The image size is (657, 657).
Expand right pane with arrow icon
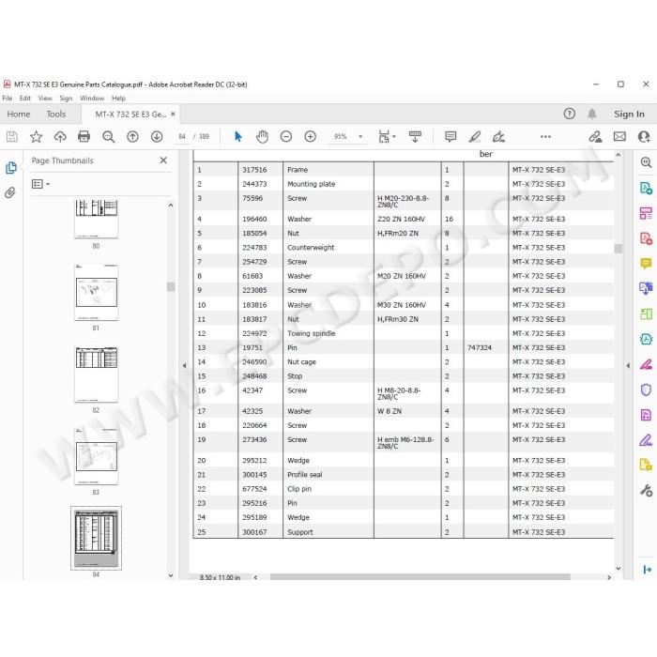click(x=647, y=570)
